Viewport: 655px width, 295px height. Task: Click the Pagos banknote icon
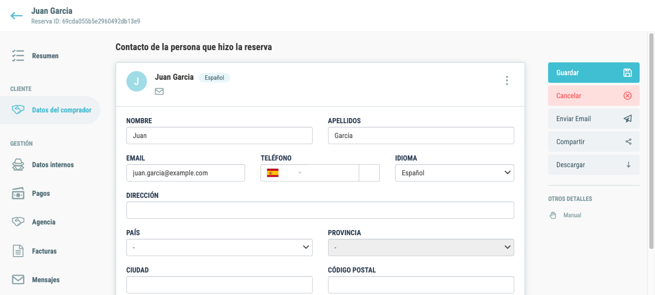click(18, 193)
